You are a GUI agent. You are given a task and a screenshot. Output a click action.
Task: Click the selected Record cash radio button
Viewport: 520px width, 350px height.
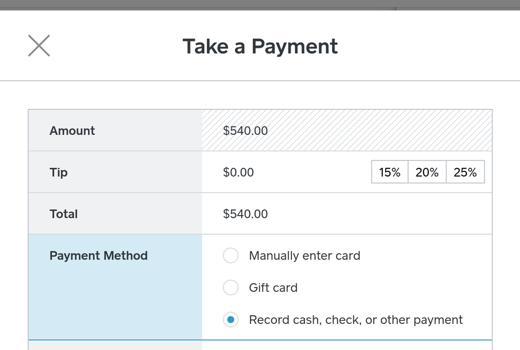tap(230, 319)
